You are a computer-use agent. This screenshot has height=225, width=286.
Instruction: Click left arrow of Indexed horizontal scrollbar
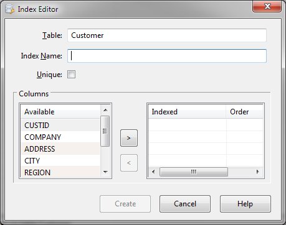pyautogui.click(x=153, y=172)
